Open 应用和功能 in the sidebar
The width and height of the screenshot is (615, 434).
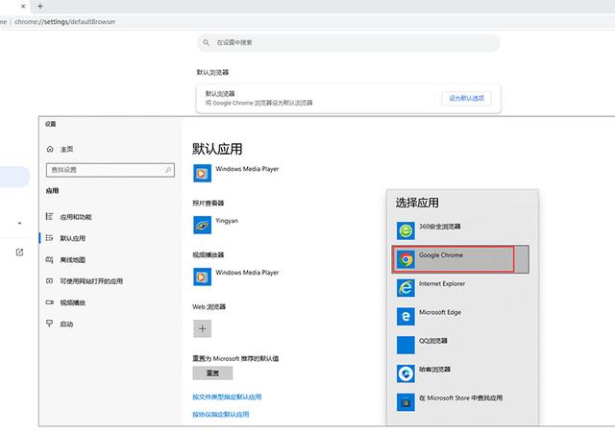[75, 217]
